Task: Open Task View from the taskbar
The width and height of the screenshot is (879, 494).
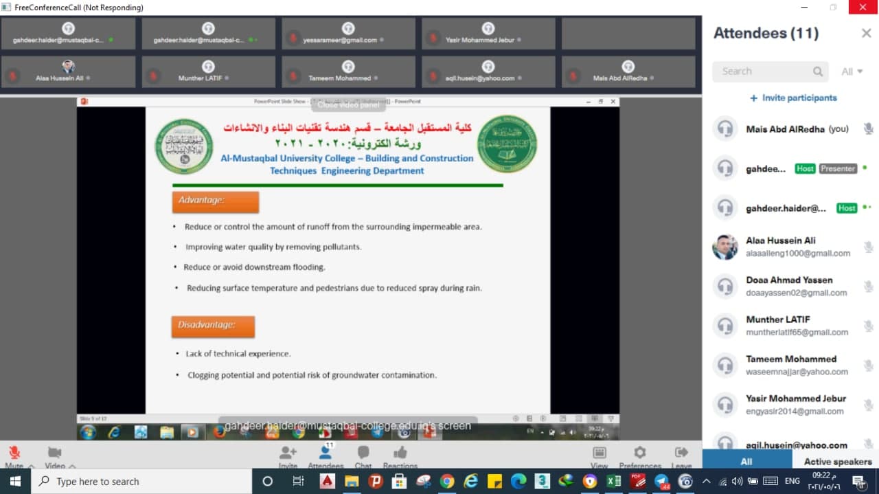Action: tap(298, 482)
